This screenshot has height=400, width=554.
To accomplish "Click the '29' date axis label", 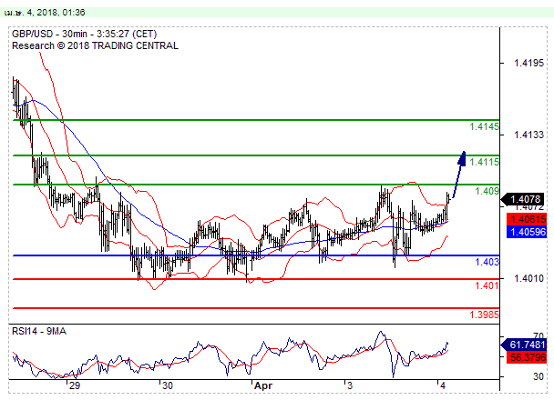I will click(x=75, y=385).
